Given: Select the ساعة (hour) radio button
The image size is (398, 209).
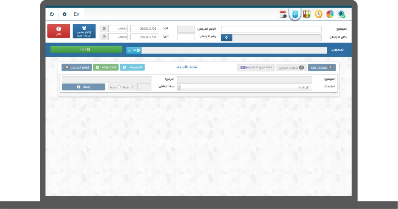Looking at the screenshot, I should coord(119,87).
